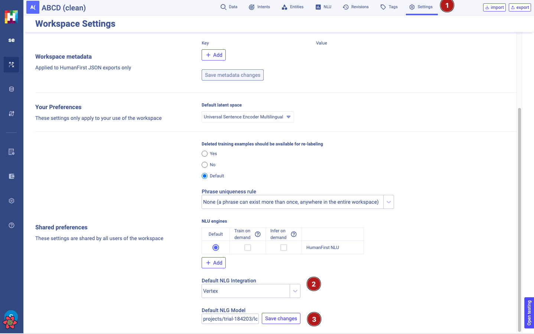Enable Train on demand for HumanFirst NLU

(x=248, y=248)
